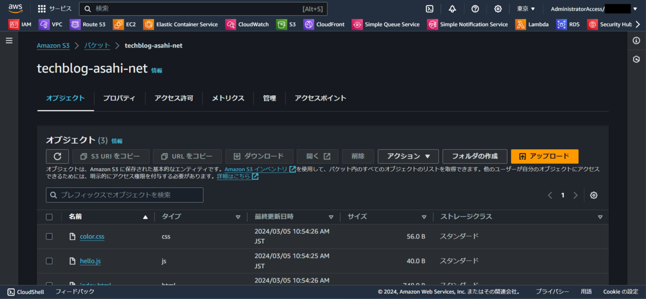646x299 pixels.
Task: Open the help question mark icon
Action: pos(475,9)
